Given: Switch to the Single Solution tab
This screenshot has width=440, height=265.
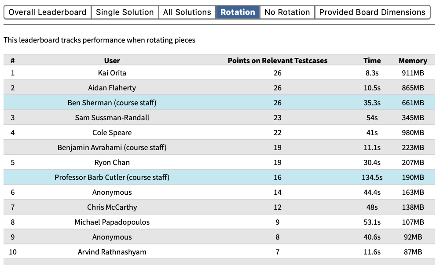Looking at the screenshot, I should click(125, 12).
